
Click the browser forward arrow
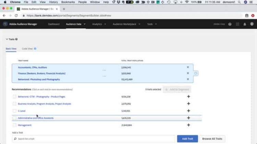point(10,15)
